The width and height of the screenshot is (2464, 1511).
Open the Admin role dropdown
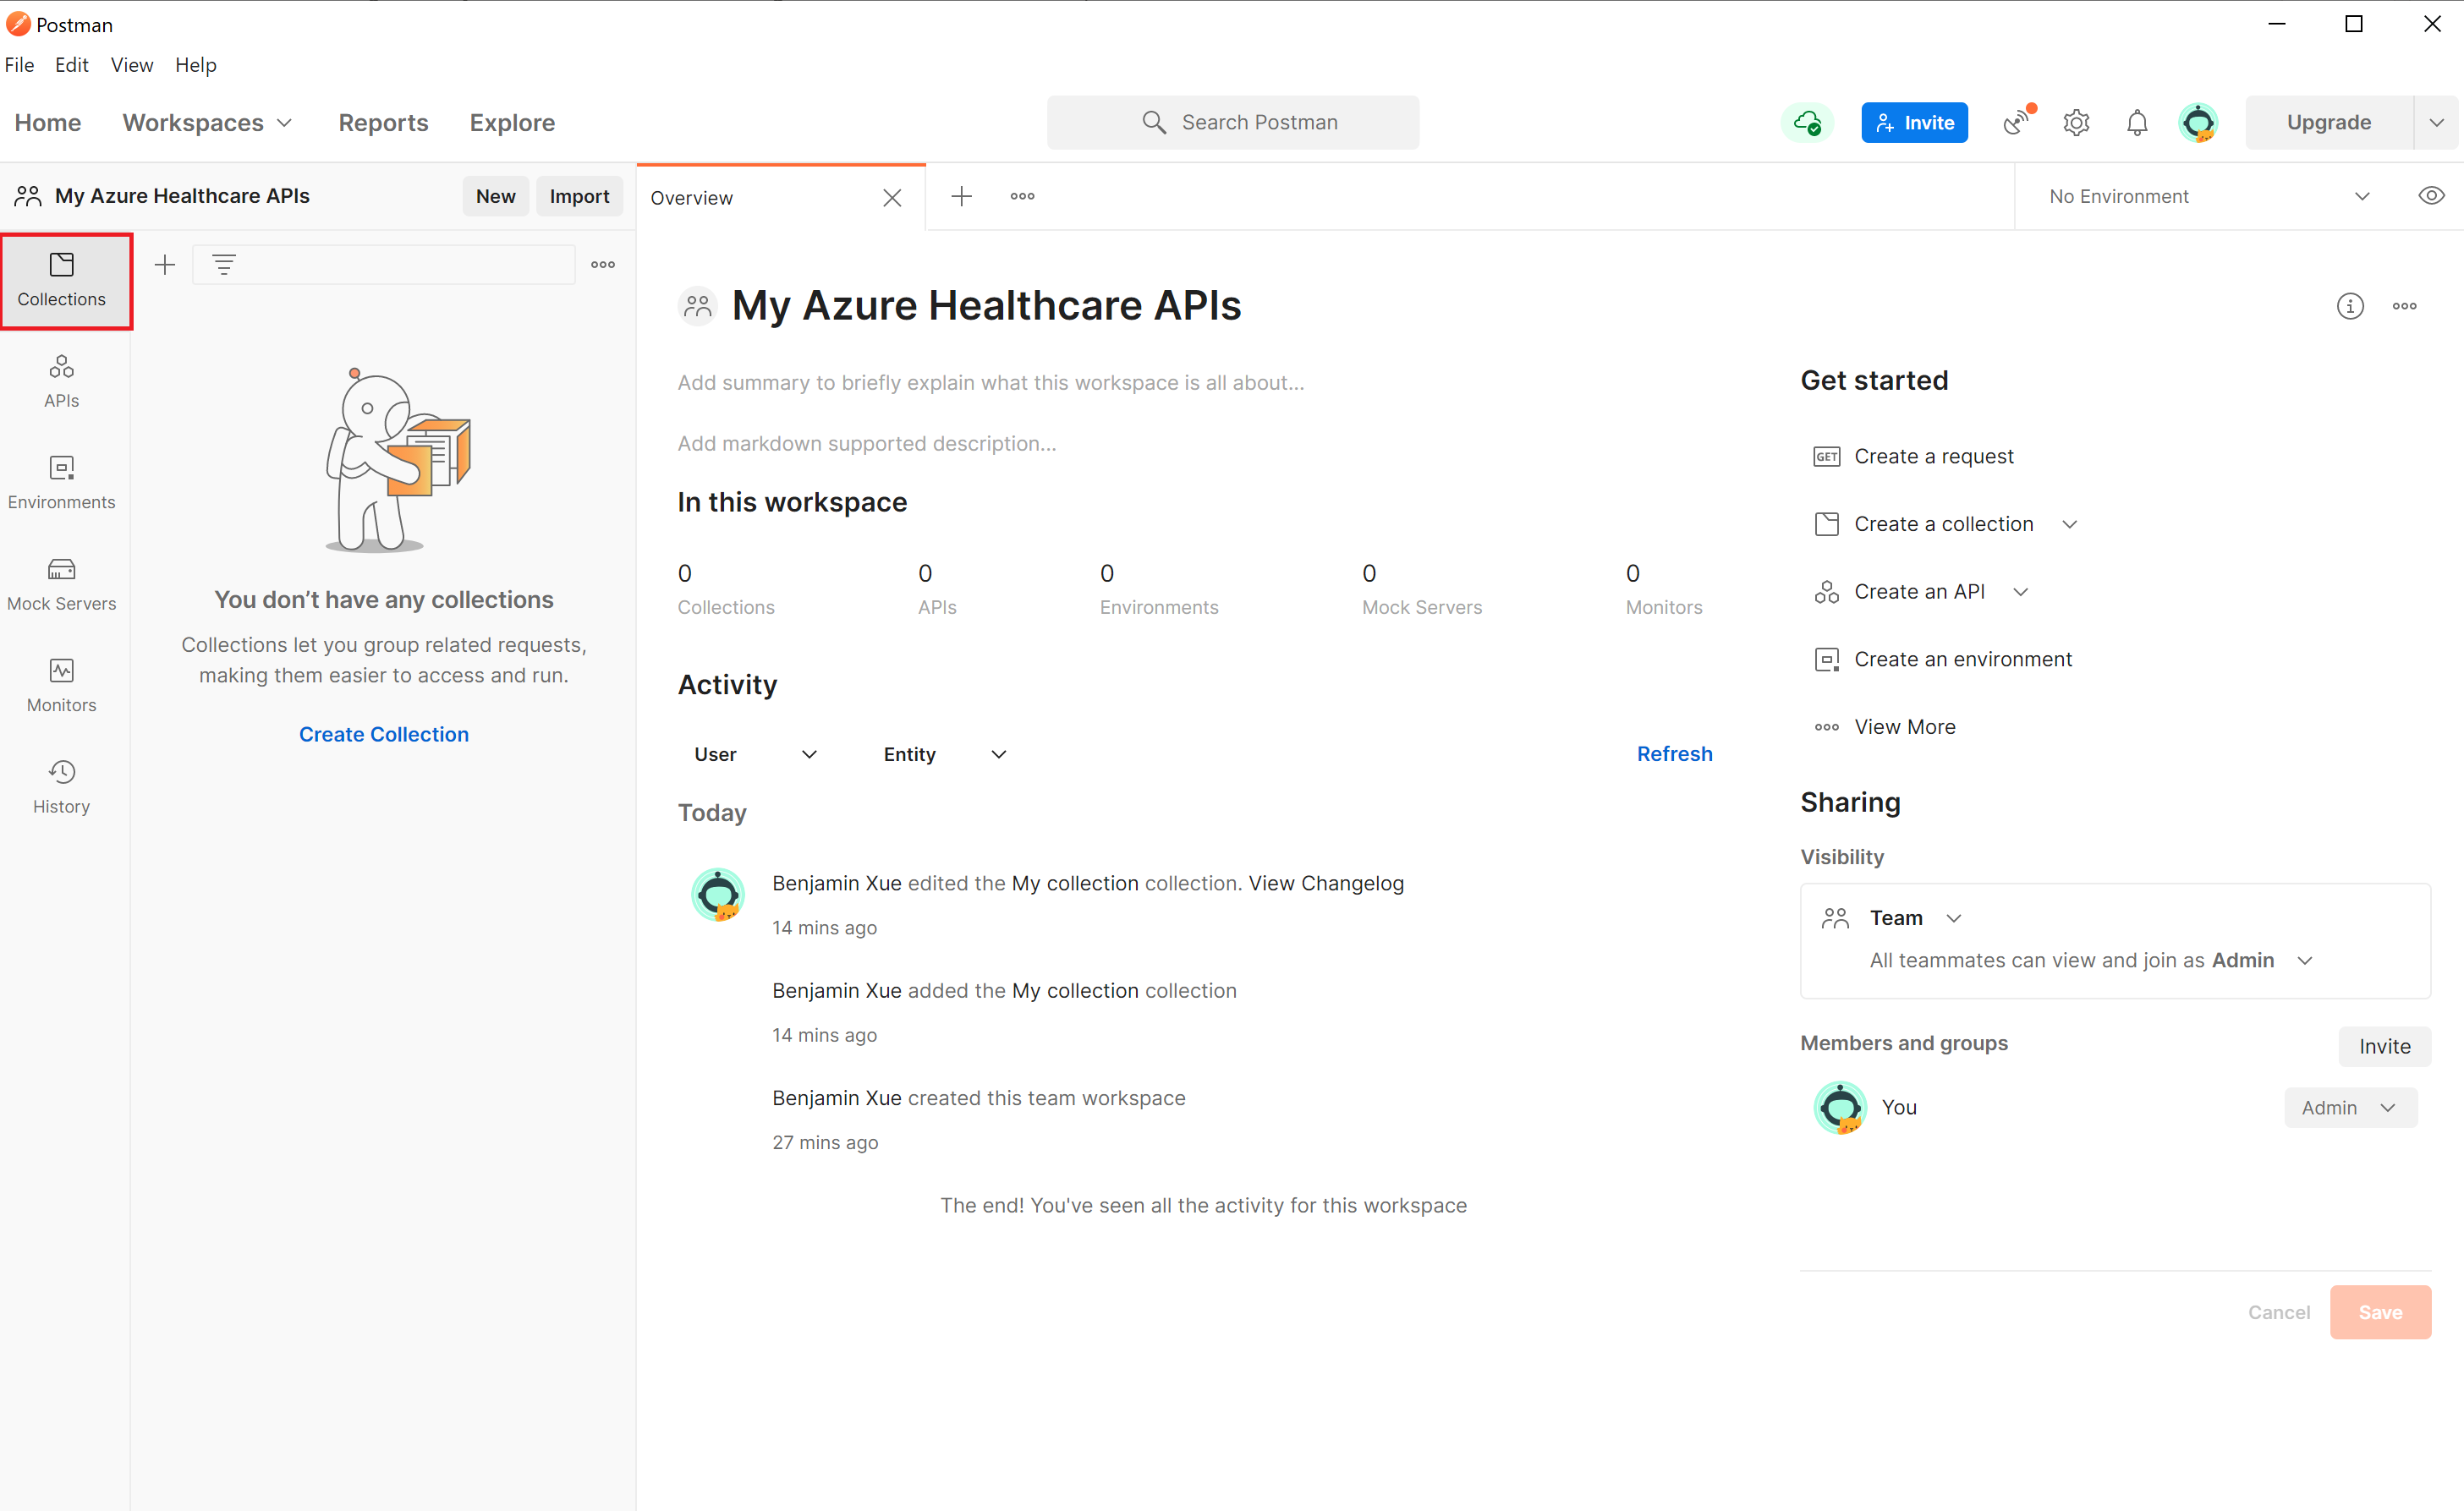(2349, 1108)
